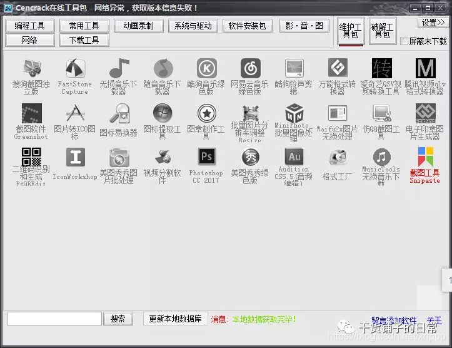The height and width of the screenshot is (348, 452).
Task: Open 酷狗铃声剪辑 icon
Action: coord(294,68)
